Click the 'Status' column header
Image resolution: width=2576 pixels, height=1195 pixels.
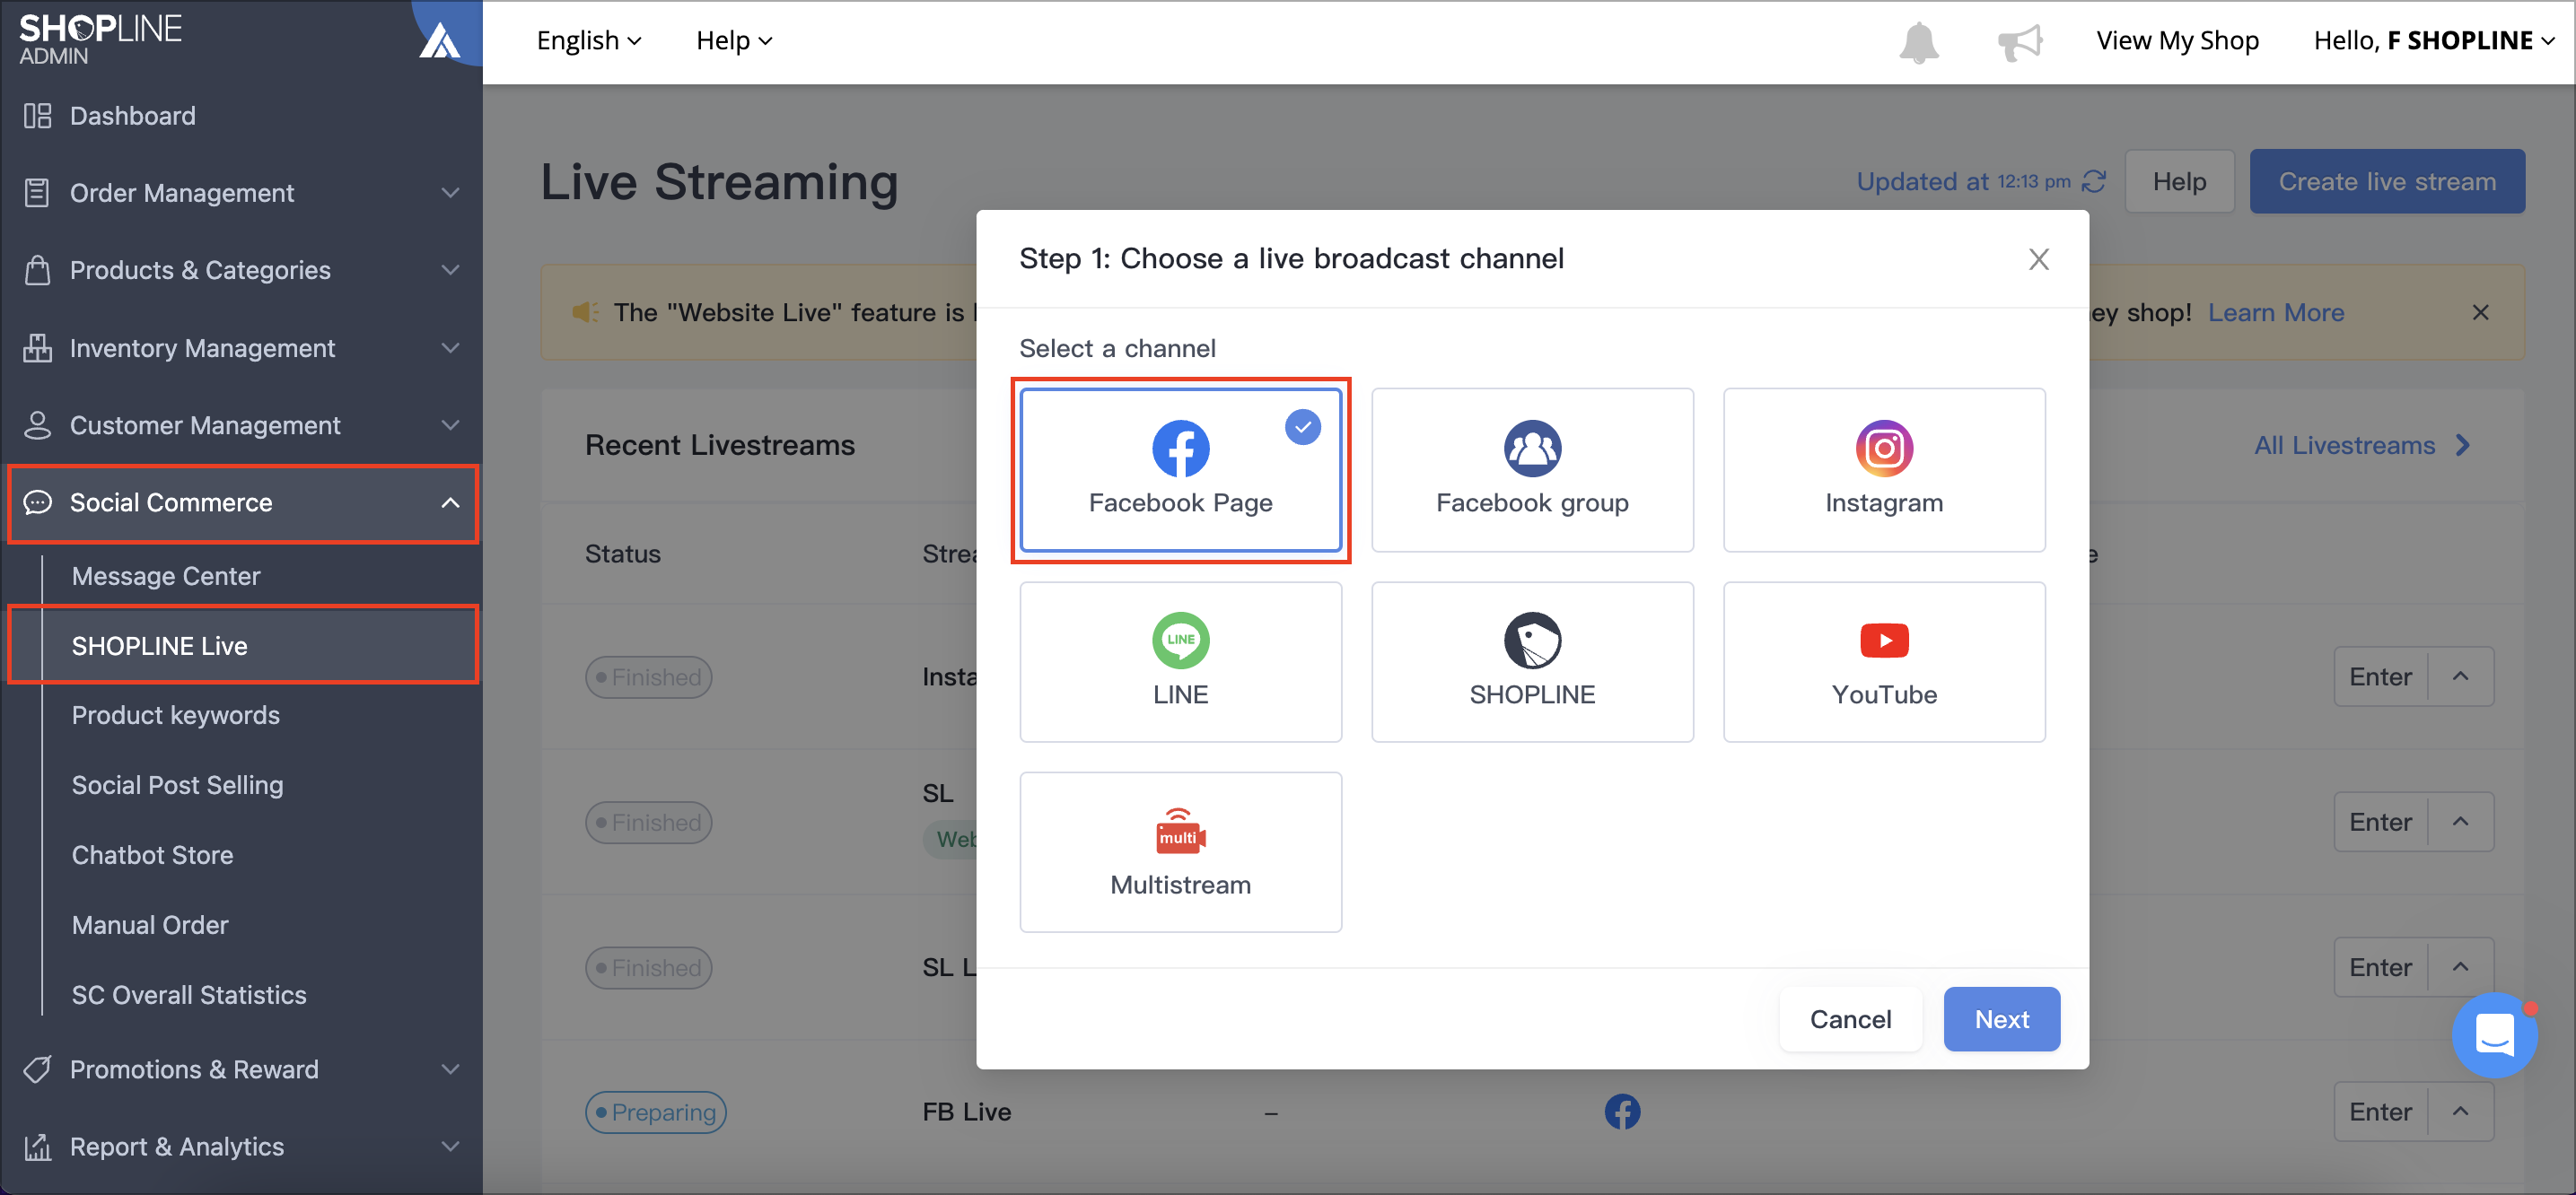pos(622,554)
